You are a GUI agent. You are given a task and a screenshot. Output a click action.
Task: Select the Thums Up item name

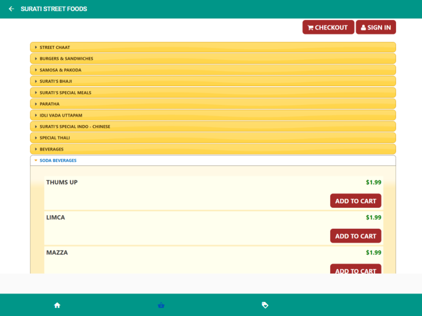point(62,182)
